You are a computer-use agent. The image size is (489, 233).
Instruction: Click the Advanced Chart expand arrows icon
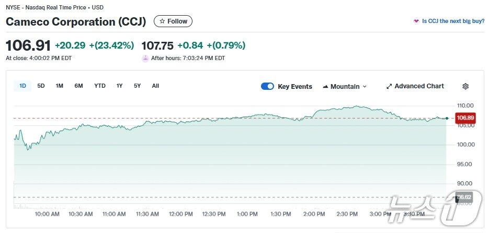pos(389,86)
